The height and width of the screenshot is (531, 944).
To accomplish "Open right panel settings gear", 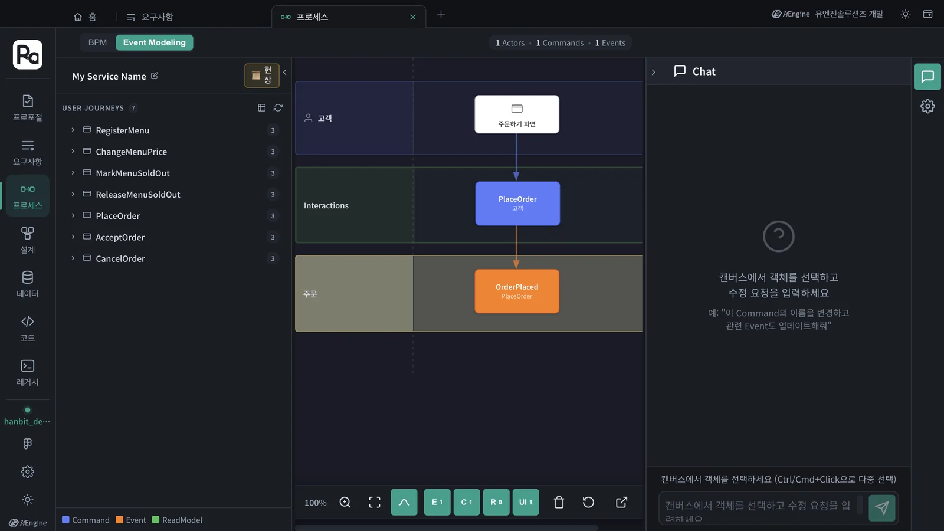I will coord(927,106).
